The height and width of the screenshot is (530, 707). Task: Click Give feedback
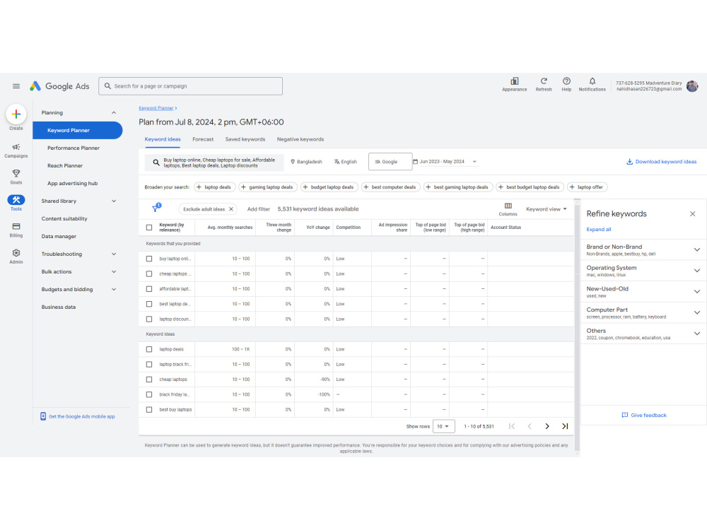644,415
